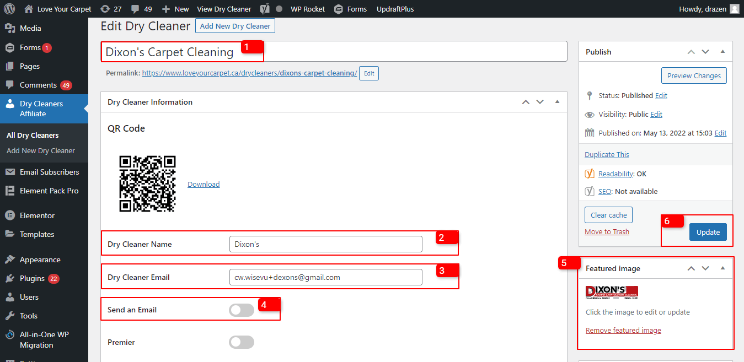The width and height of the screenshot is (744, 362).
Task: Collapse the Featured image panel
Action: (x=722, y=268)
